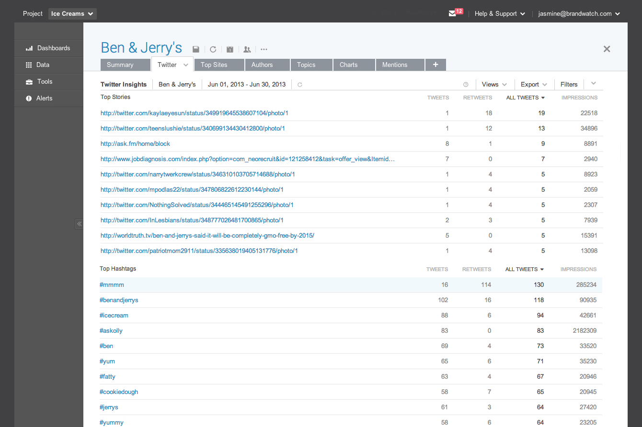Open the narrytwerkcrew status photo link
The width and height of the screenshot is (642, 427).
[x=198, y=175]
